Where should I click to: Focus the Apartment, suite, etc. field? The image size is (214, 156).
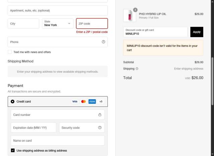58,10
